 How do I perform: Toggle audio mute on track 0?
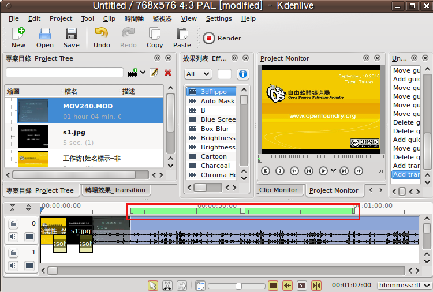tap(13, 237)
